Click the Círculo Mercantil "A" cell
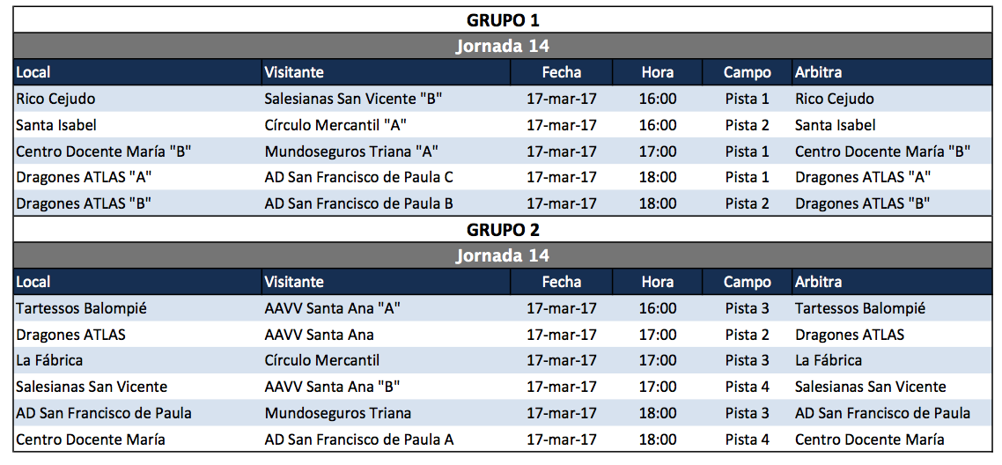Image resolution: width=1002 pixels, height=465 pixels. pos(335,125)
